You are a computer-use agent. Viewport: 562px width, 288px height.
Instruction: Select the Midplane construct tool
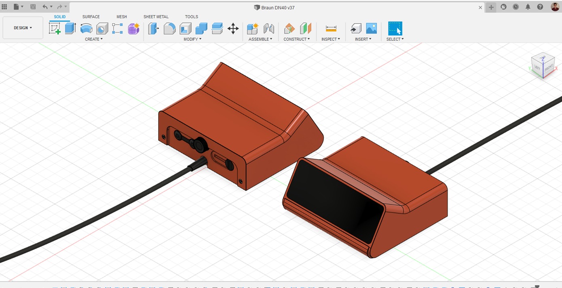click(306, 28)
